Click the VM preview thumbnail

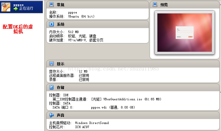point(185,33)
